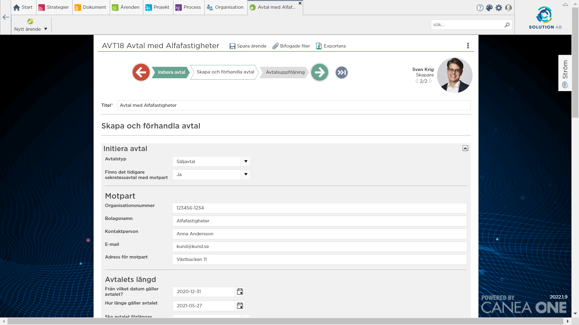Collapse the Initiera avtal section
579x325 pixels.
click(x=465, y=148)
